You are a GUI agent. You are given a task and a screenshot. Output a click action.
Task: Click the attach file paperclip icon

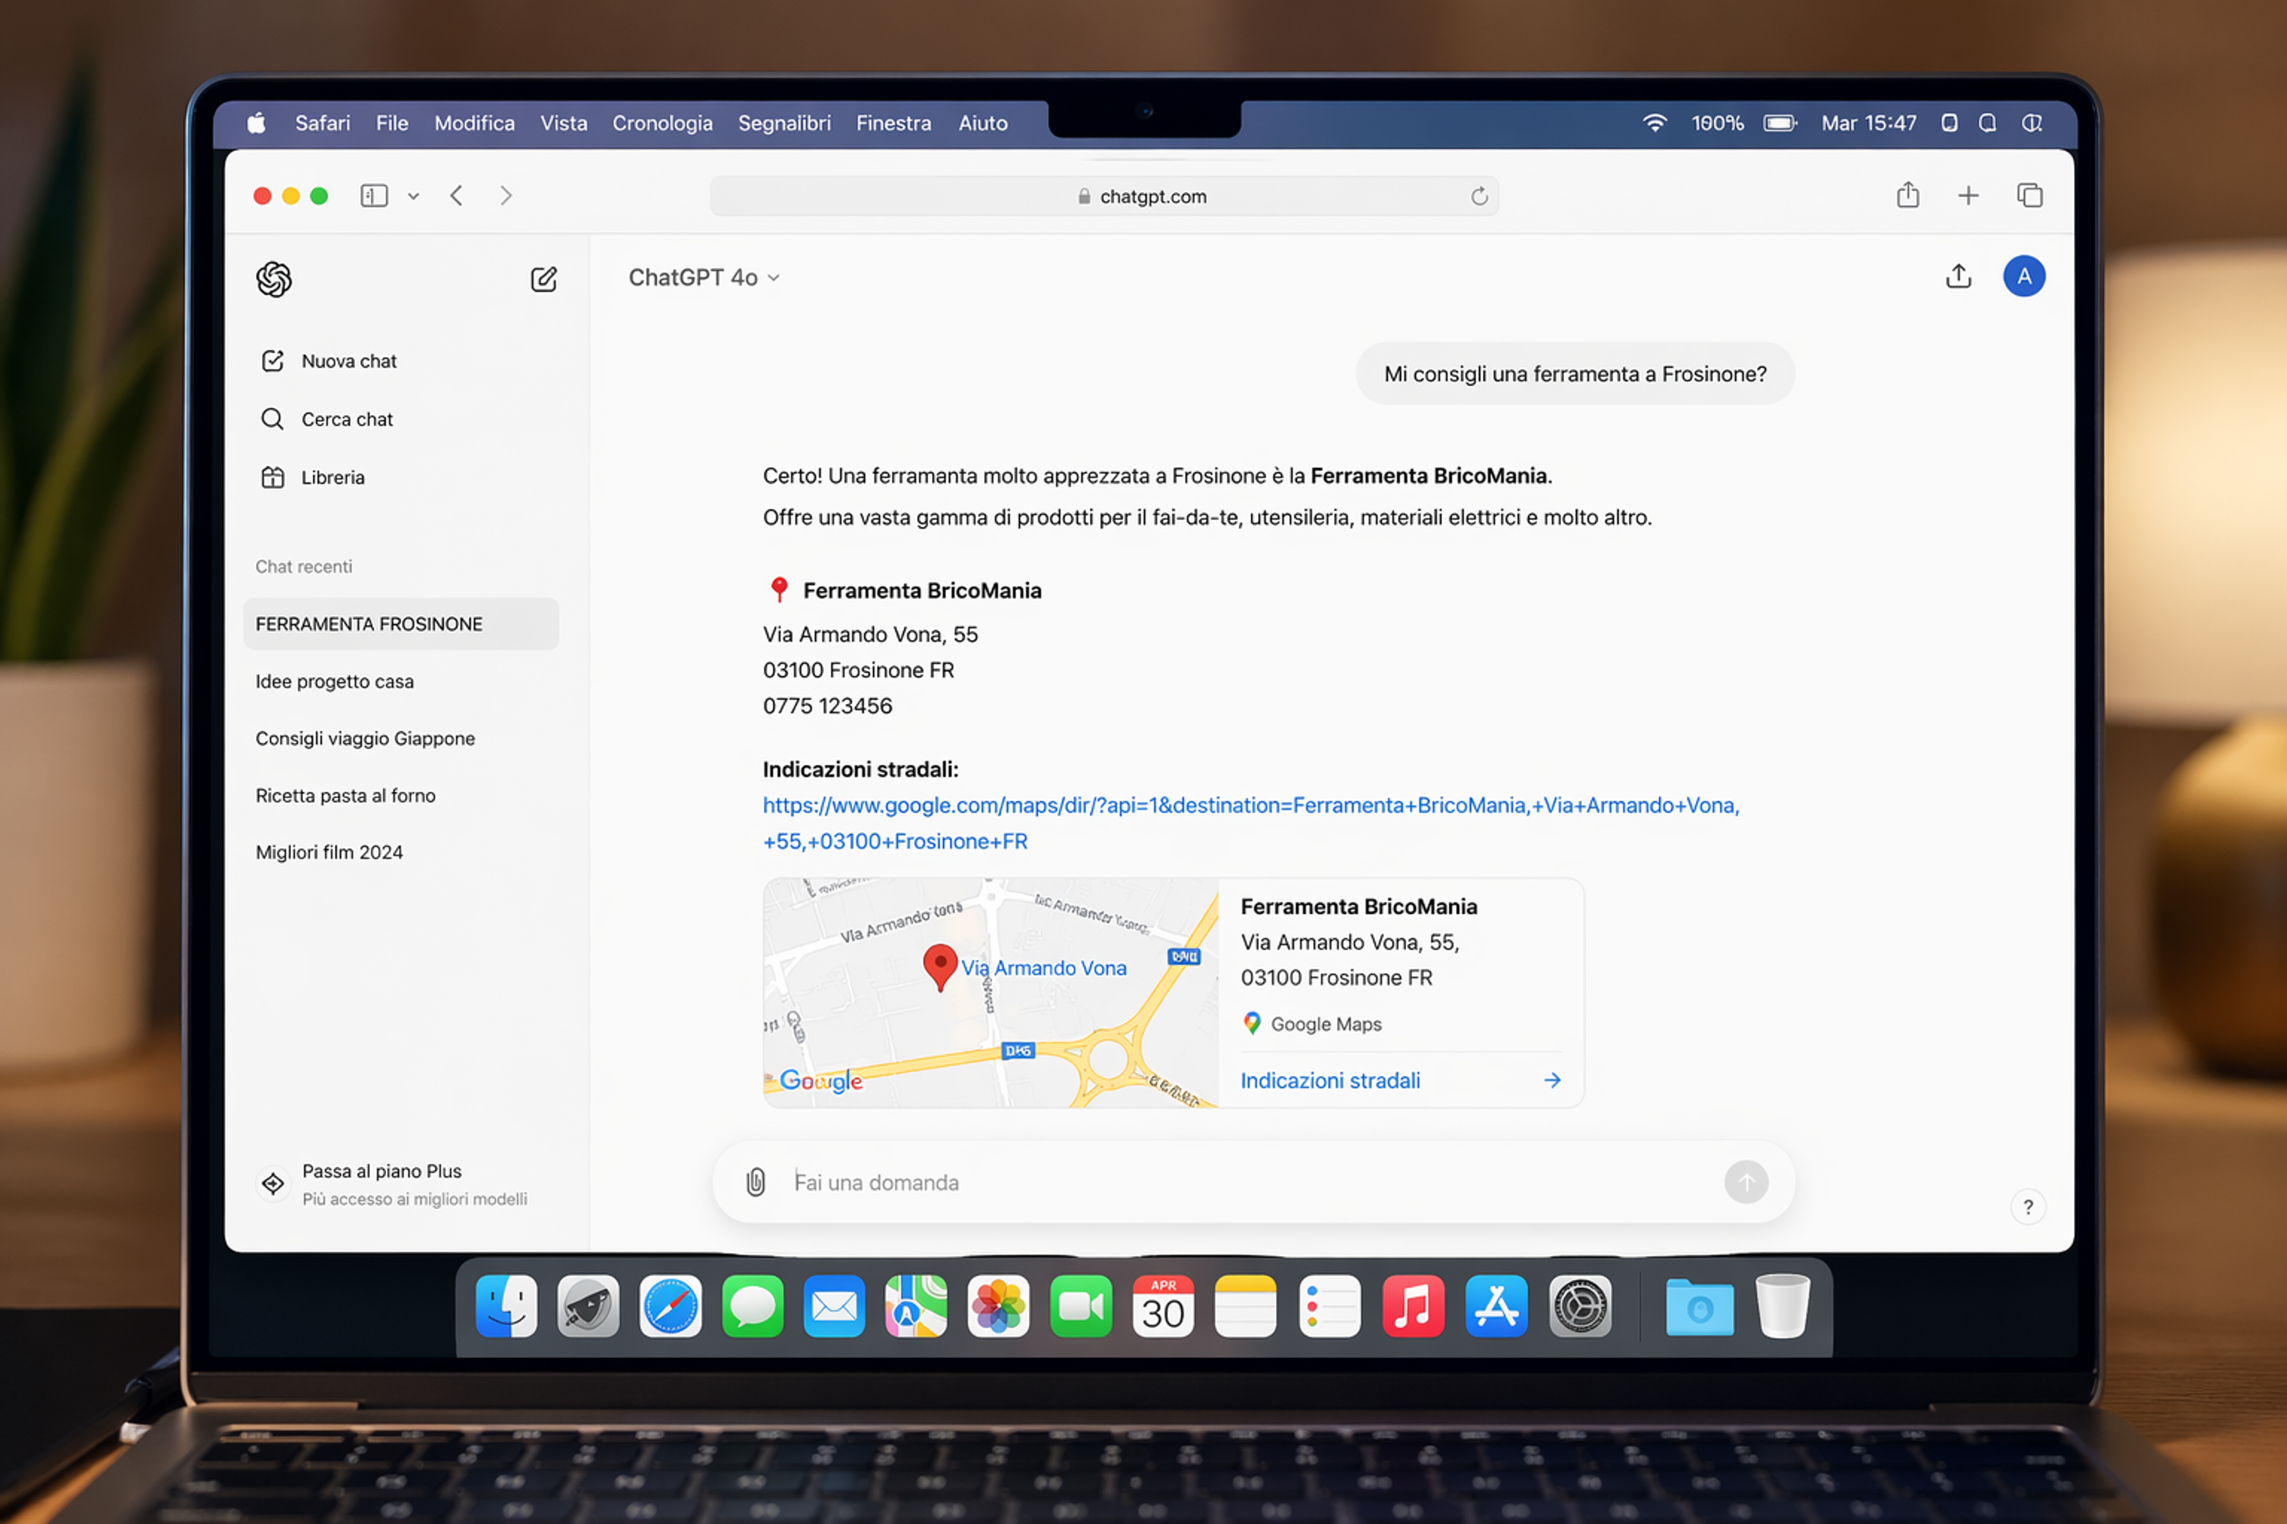[756, 1182]
